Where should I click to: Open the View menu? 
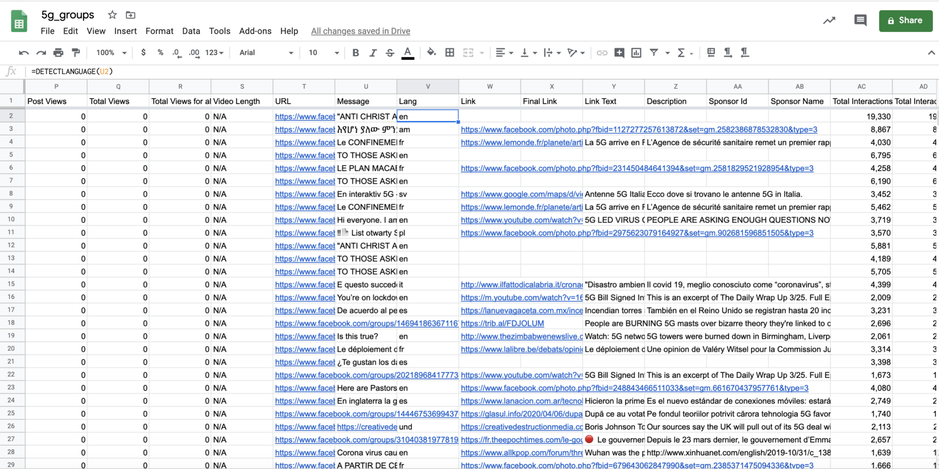pos(96,31)
